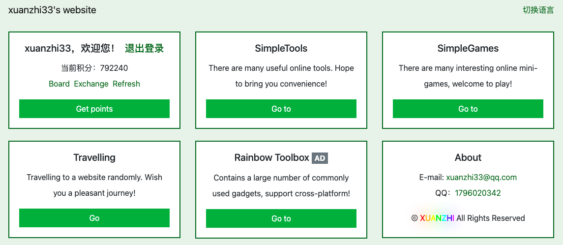Click Go in Travelling card
Screen dimensions: 563x245
click(94, 218)
